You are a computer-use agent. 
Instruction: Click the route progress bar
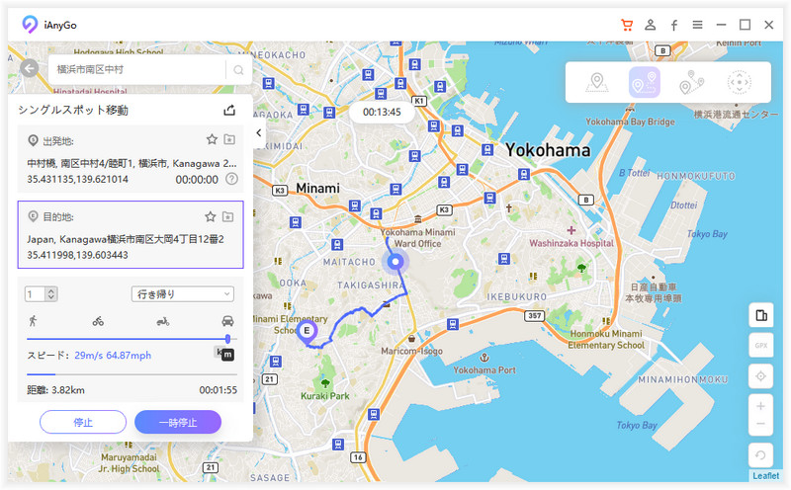point(132,374)
